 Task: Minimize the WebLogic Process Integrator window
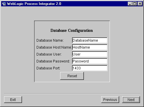coord(130,4)
